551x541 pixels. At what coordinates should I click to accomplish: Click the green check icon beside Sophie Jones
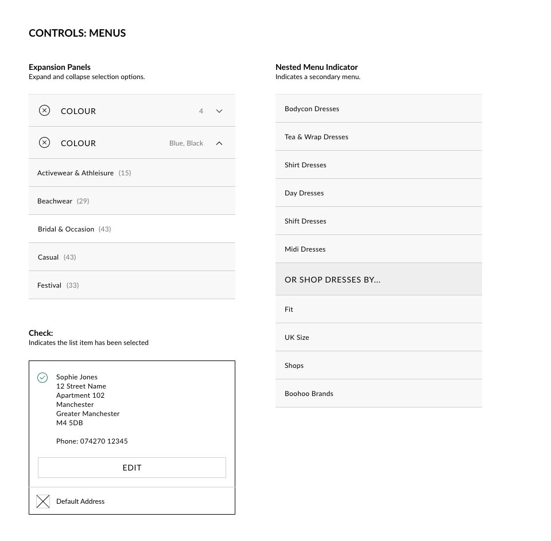42,378
